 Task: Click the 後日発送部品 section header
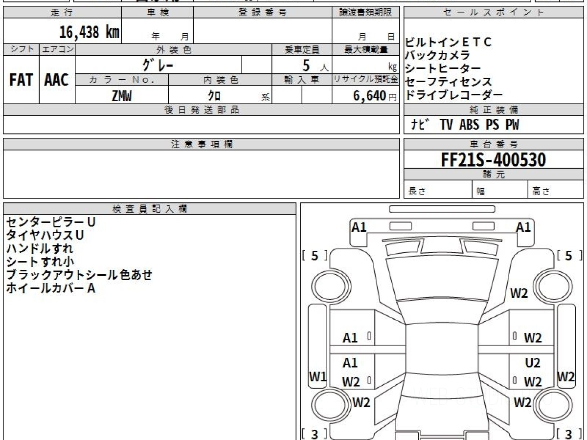click(x=202, y=110)
